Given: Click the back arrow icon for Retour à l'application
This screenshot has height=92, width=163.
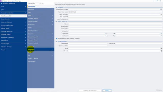Looking at the screenshot, I should click(2, 4).
